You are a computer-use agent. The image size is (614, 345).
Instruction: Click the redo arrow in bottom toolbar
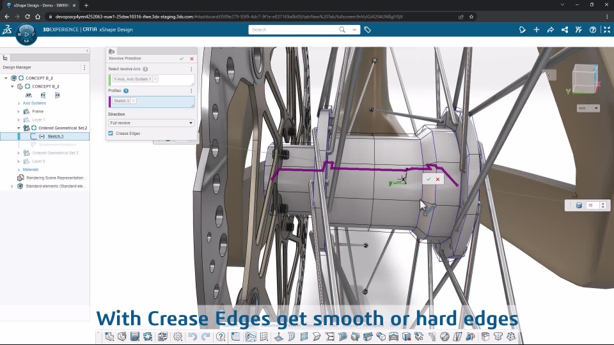(x=206, y=337)
